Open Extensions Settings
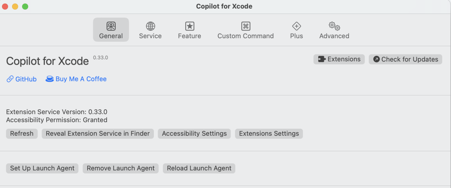This screenshot has height=188, width=451. click(x=269, y=133)
